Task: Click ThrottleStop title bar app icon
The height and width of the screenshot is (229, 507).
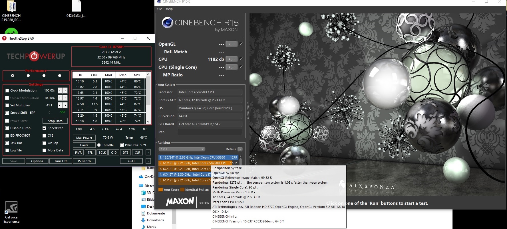Action: pyautogui.click(x=4, y=38)
